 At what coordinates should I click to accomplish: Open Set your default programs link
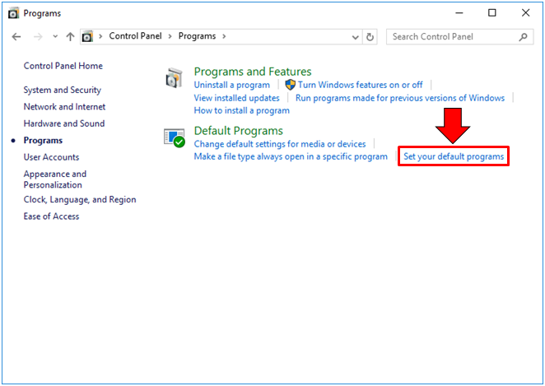[454, 156]
